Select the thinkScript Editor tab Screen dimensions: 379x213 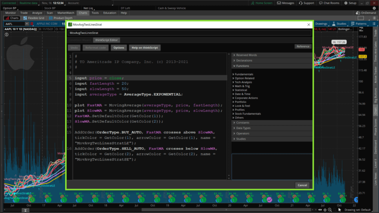106,40
